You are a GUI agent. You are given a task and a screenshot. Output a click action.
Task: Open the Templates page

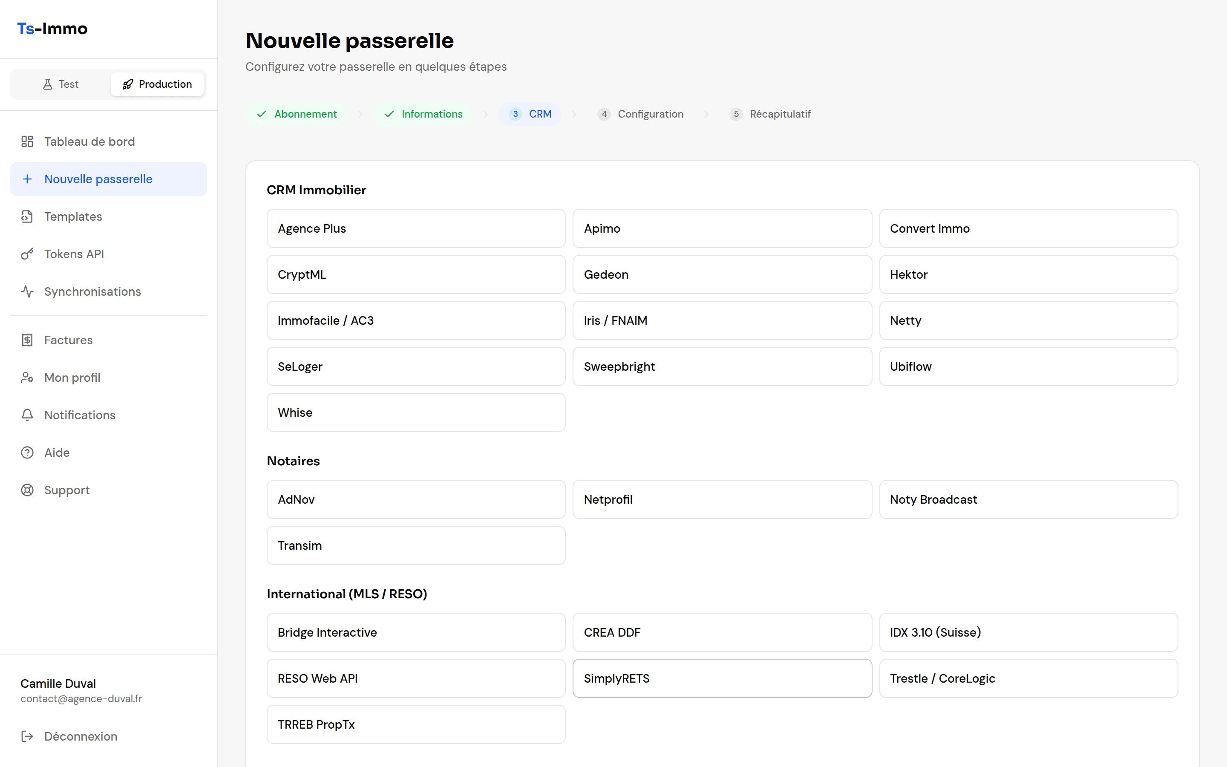[109, 216]
